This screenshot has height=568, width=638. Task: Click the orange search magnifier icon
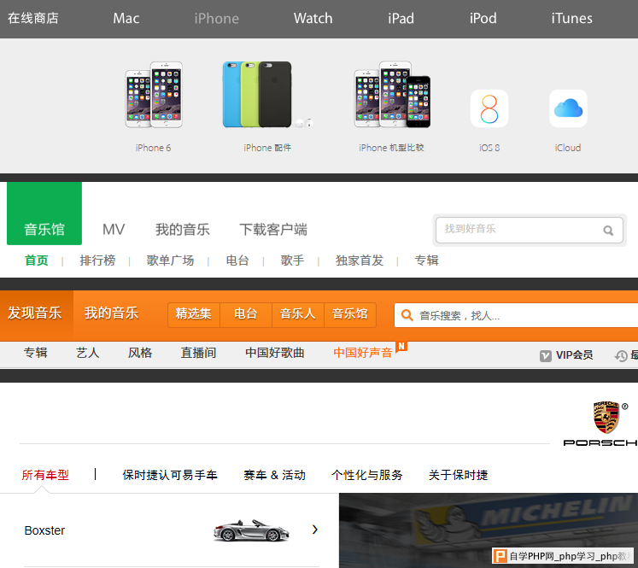pyautogui.click(x=407, y=315)
